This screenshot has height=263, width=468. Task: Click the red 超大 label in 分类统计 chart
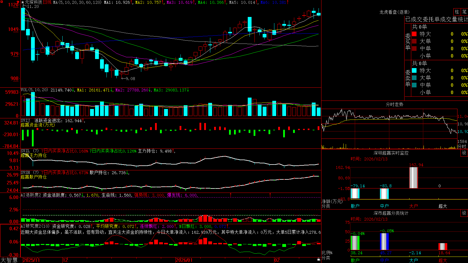point(443,260)
